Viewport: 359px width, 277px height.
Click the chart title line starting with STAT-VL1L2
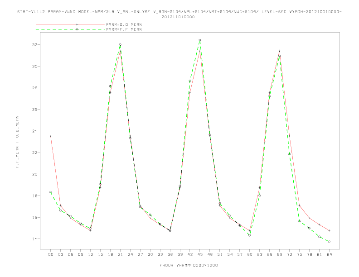coord(179,12)
